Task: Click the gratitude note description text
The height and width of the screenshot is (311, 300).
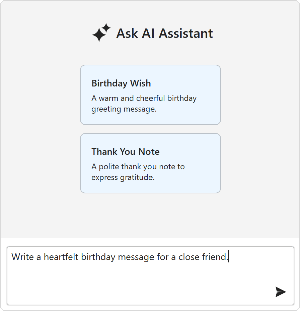Action: (x=138, y=172)
